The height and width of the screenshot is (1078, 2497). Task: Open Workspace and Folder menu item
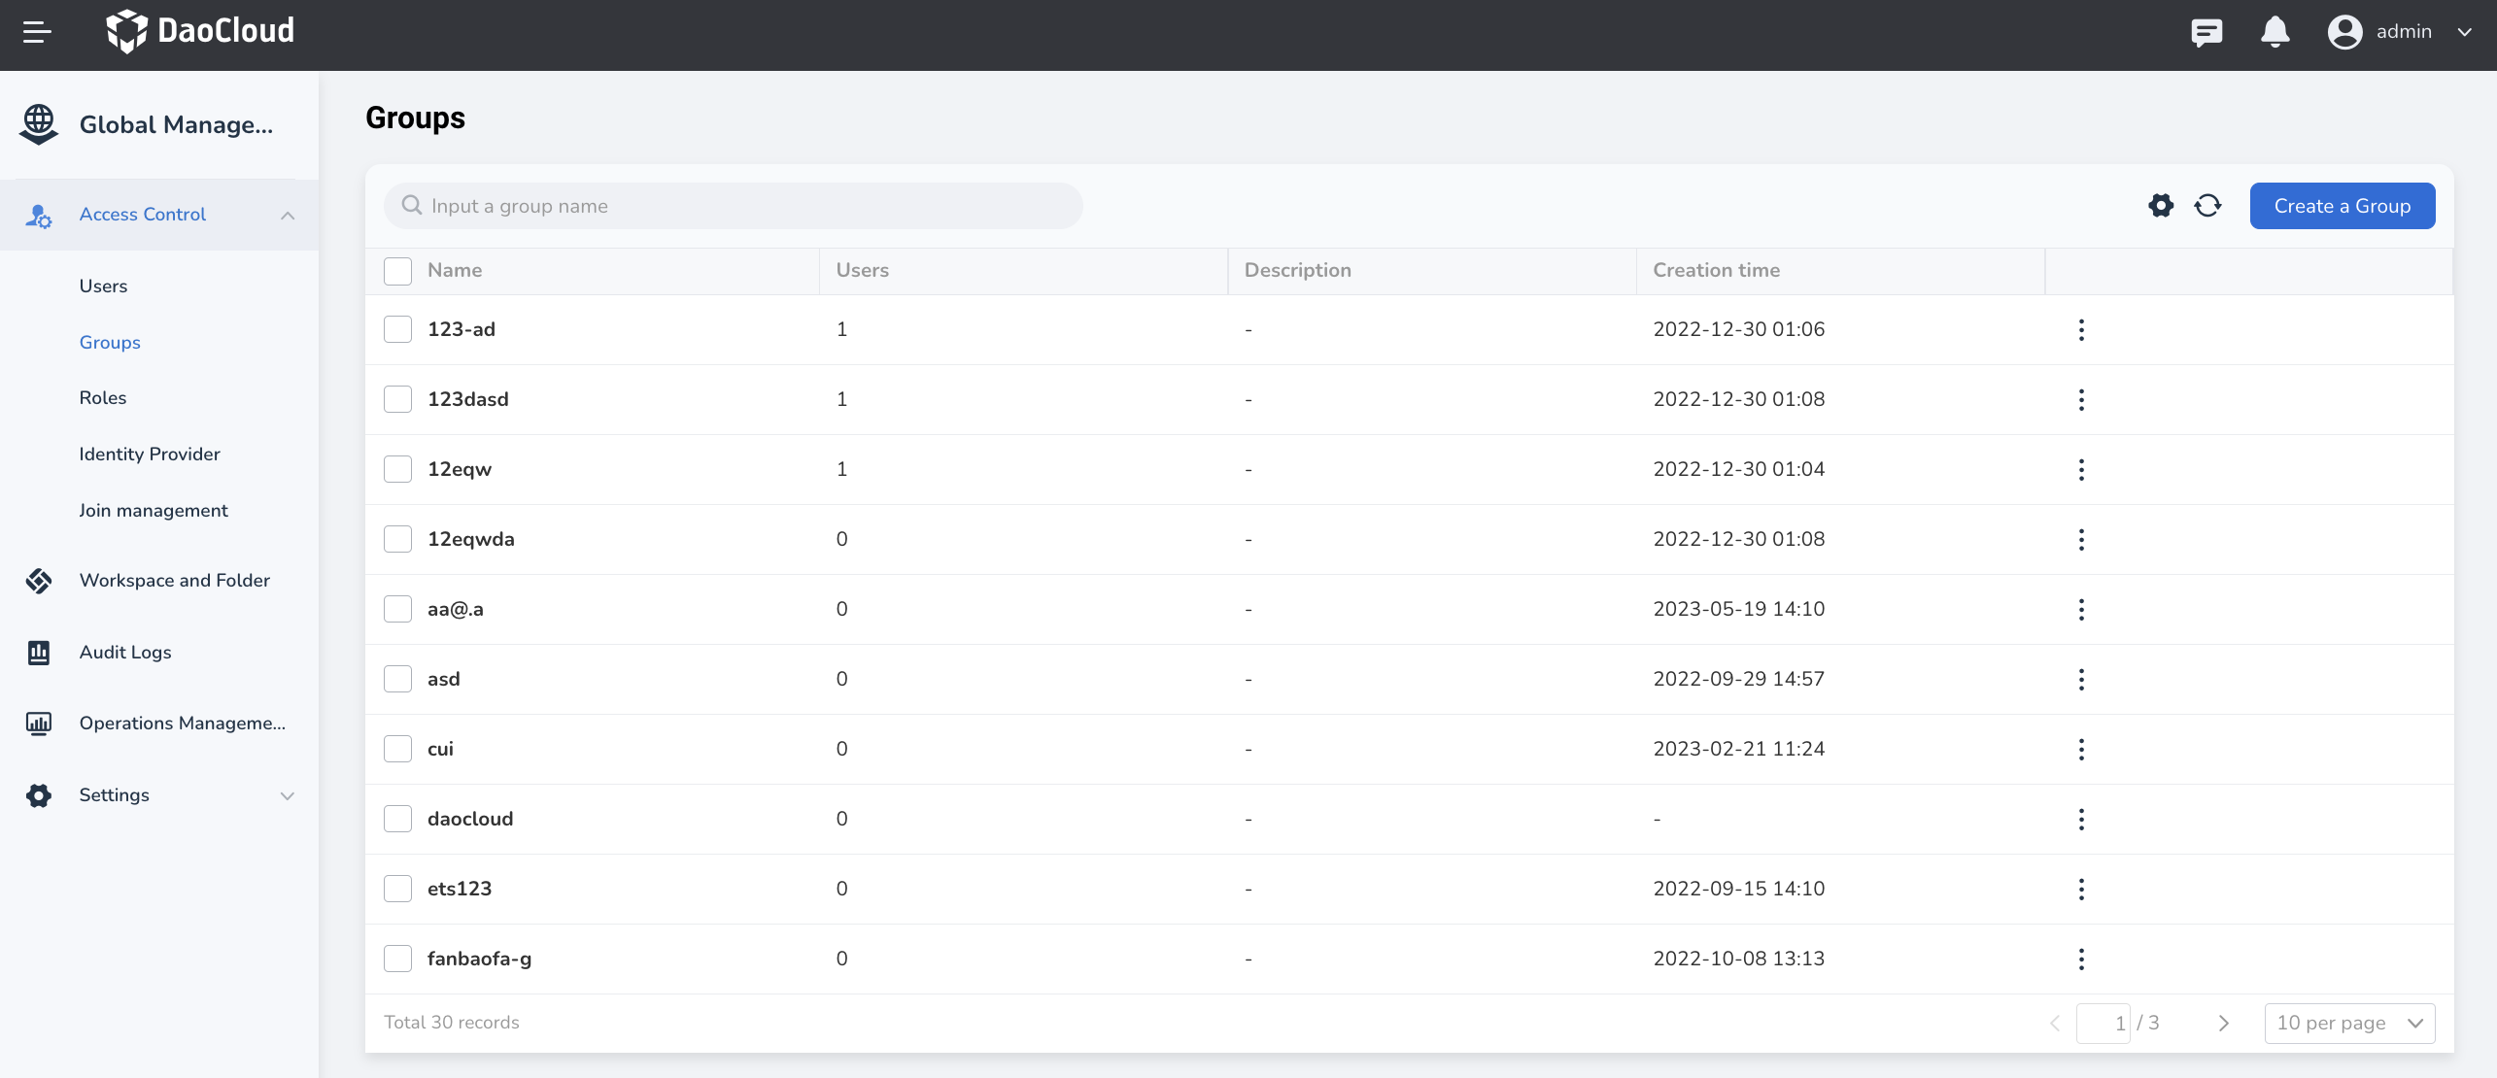click(175, 581)
